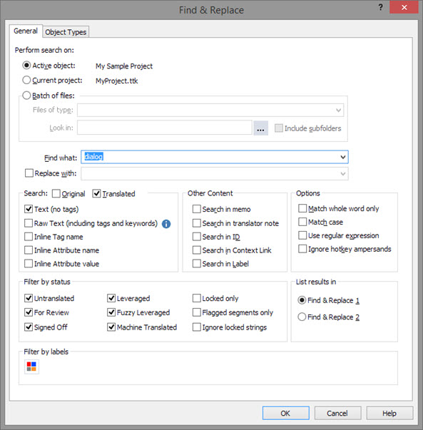This screenshot has height=430, width=423.
Task: Uncheck the Untranslated status filter
Action: pyautogui.click(x=29, y=298)
